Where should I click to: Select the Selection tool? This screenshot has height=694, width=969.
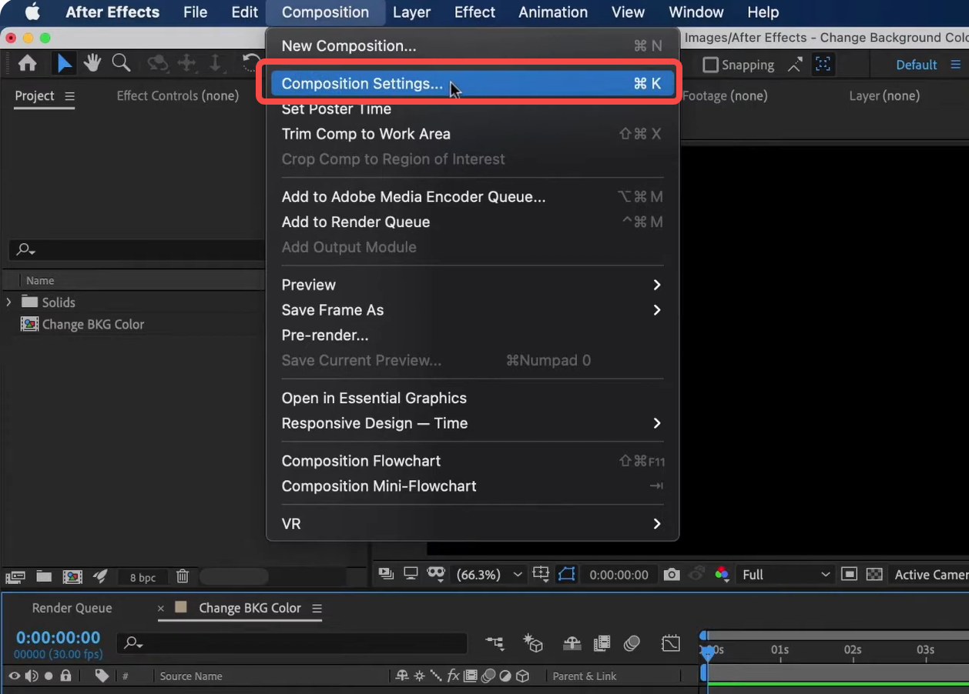(x=64, y=62)
